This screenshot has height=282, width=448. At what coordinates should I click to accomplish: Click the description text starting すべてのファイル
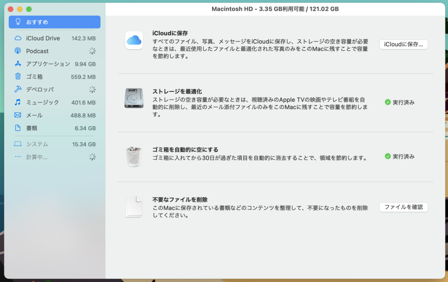pos(260,49)
